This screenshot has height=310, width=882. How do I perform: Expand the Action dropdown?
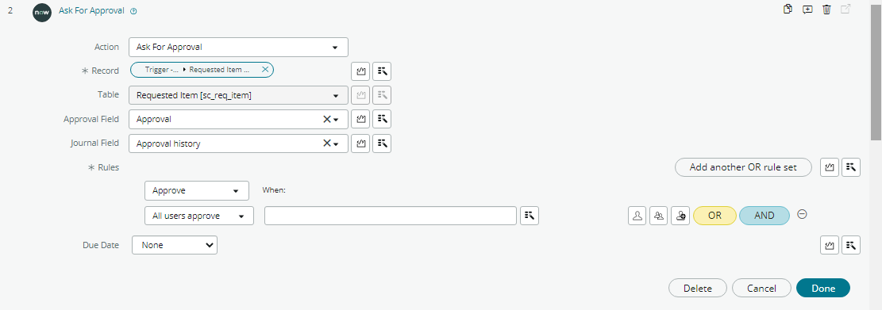238,48
